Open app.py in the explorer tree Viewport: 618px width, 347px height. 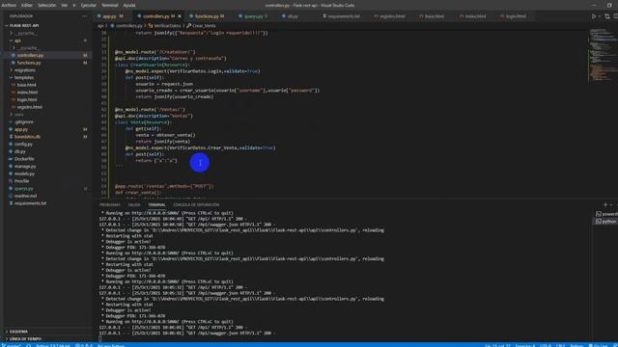click(x=21, y=129)
